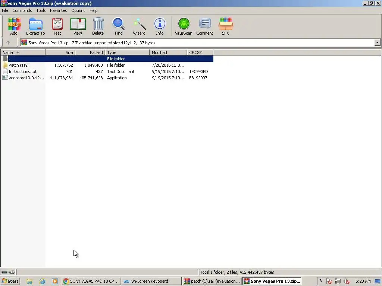This screenshot has width=382, height=286.
Task: Click the 'Text Document' type cell
Action: 120,71
